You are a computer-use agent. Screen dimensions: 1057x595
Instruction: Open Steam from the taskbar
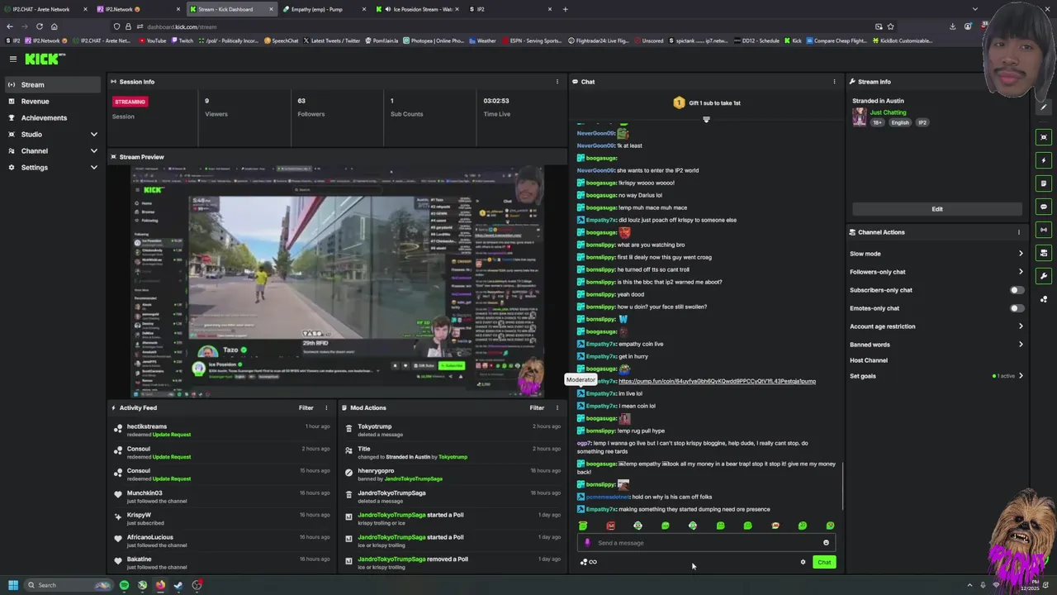178,585
